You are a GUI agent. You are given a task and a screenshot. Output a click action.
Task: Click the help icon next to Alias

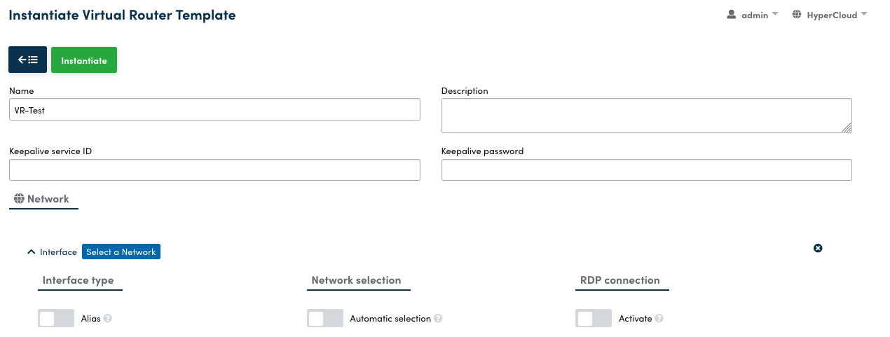click(x=108, y=318)
